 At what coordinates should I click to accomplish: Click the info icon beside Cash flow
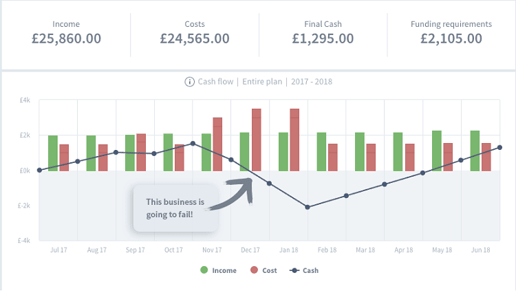tap(190, 82)
